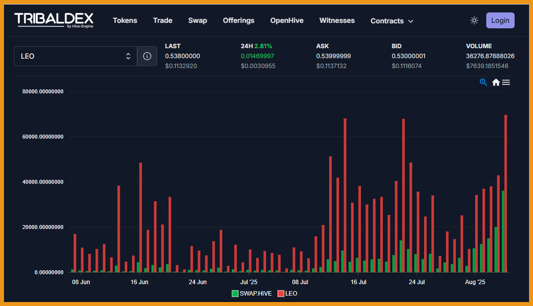533x306 pixels.
Task: Click the 24H 2.81% change label
Action: click(256, 46)
